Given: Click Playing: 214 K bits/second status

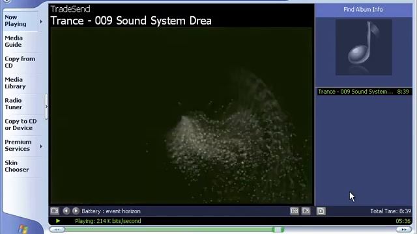Looking at the screenshot, I should pos(108,221).
